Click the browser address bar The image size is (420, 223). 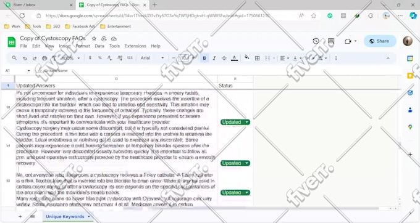[169, 16]
